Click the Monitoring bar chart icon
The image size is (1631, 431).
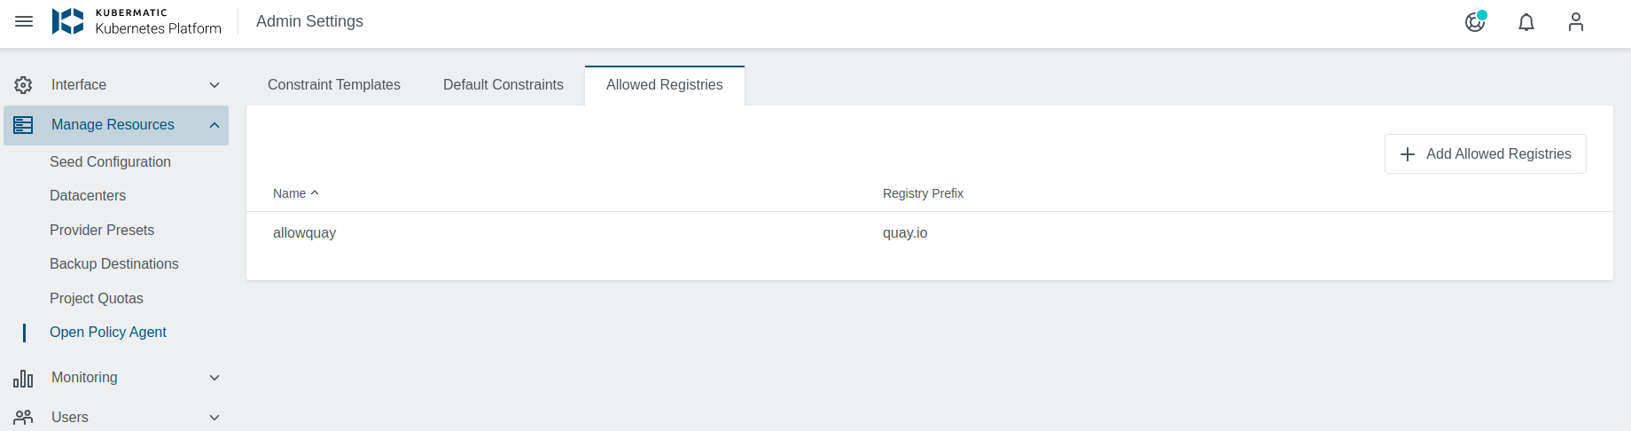(23, 379)
